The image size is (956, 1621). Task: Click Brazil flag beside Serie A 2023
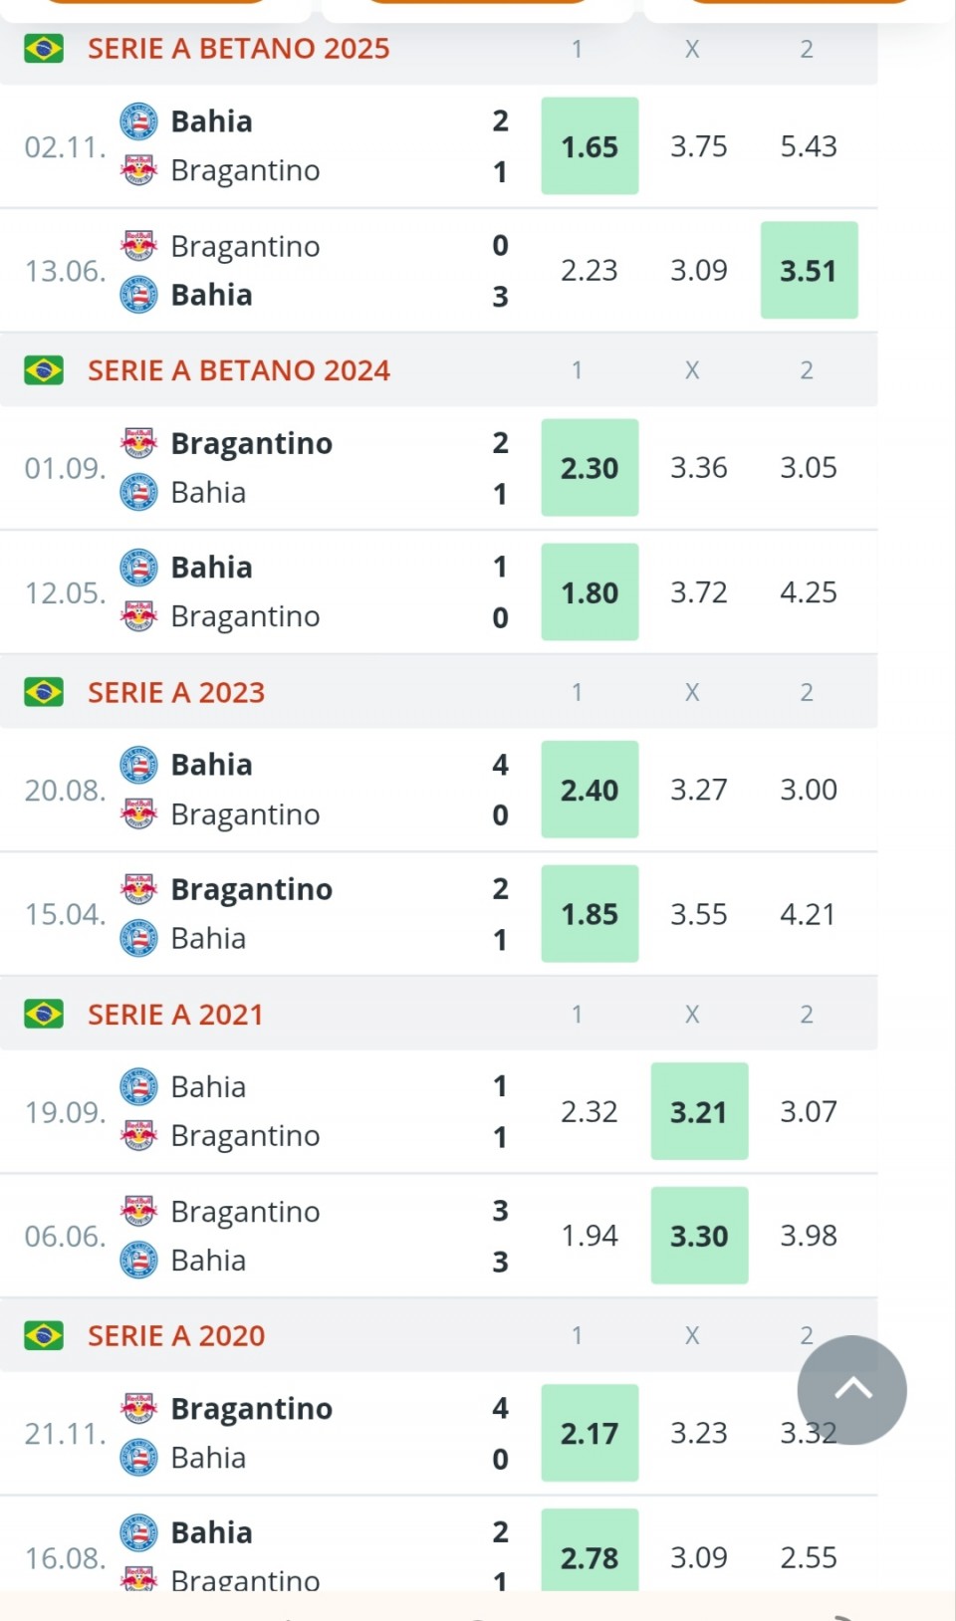click(44, 692)
